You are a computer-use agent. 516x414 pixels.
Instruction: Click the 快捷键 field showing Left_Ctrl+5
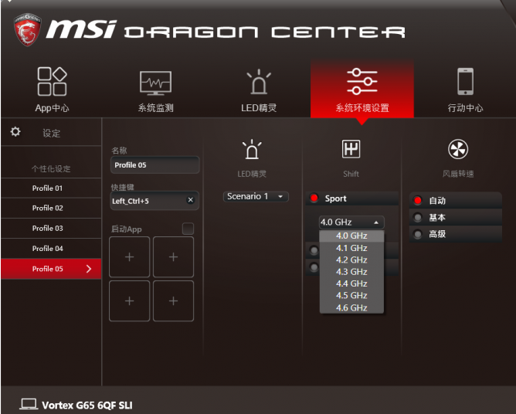(155, 200)
